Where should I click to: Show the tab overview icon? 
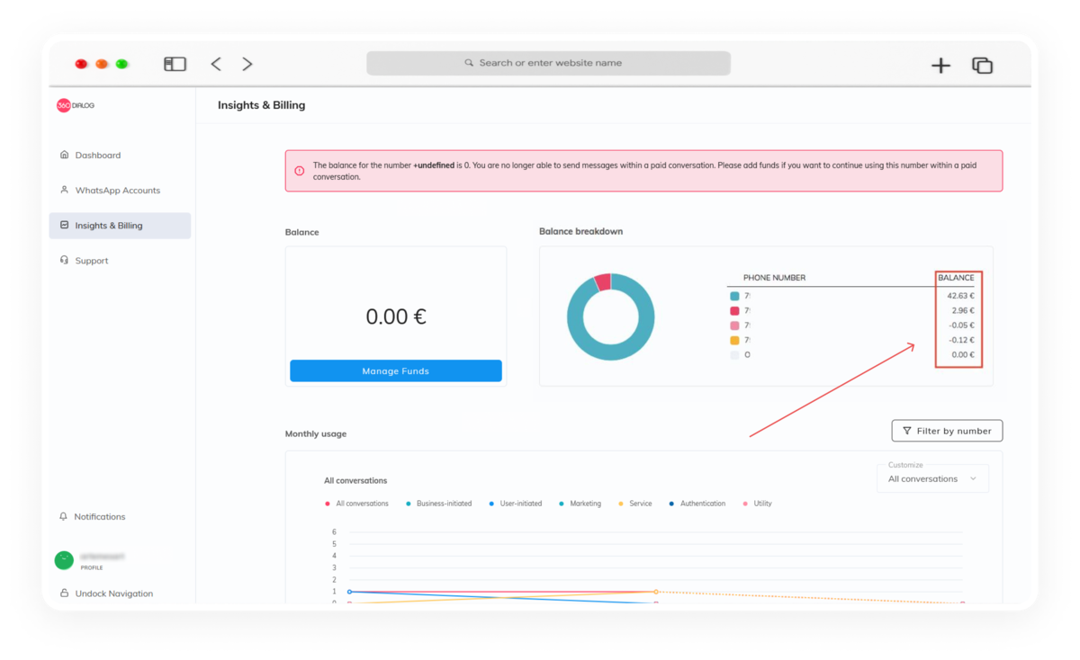(982, 65)
